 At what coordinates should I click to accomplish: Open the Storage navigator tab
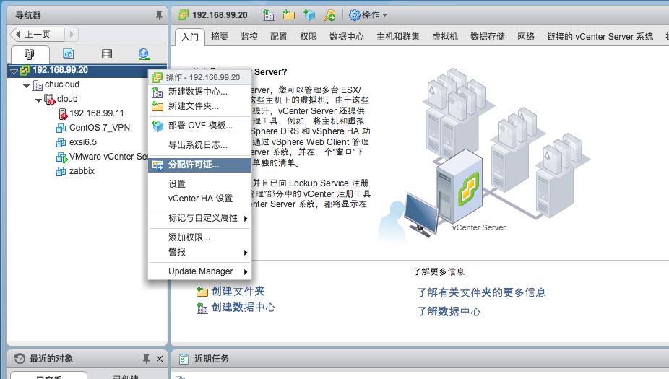[x=107, y=53]
